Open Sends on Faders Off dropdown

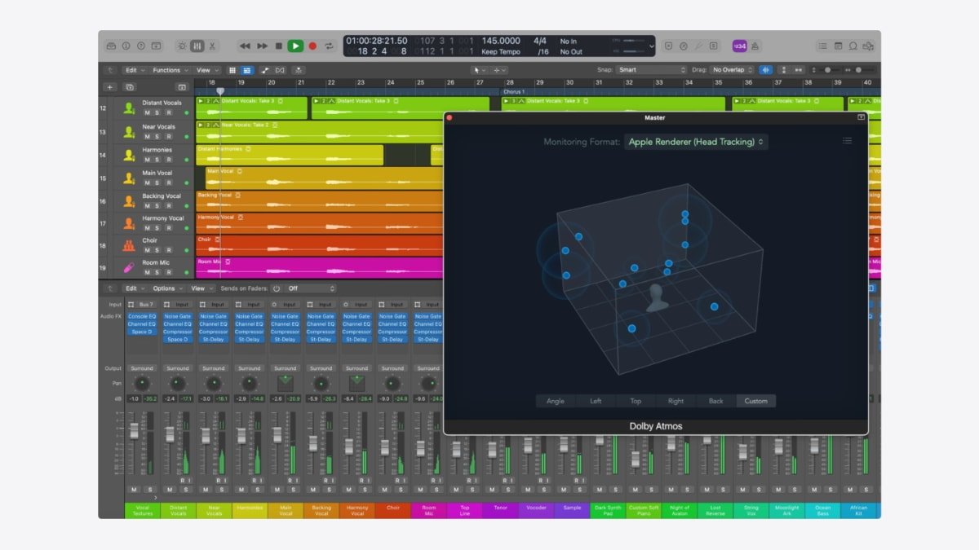310,288
